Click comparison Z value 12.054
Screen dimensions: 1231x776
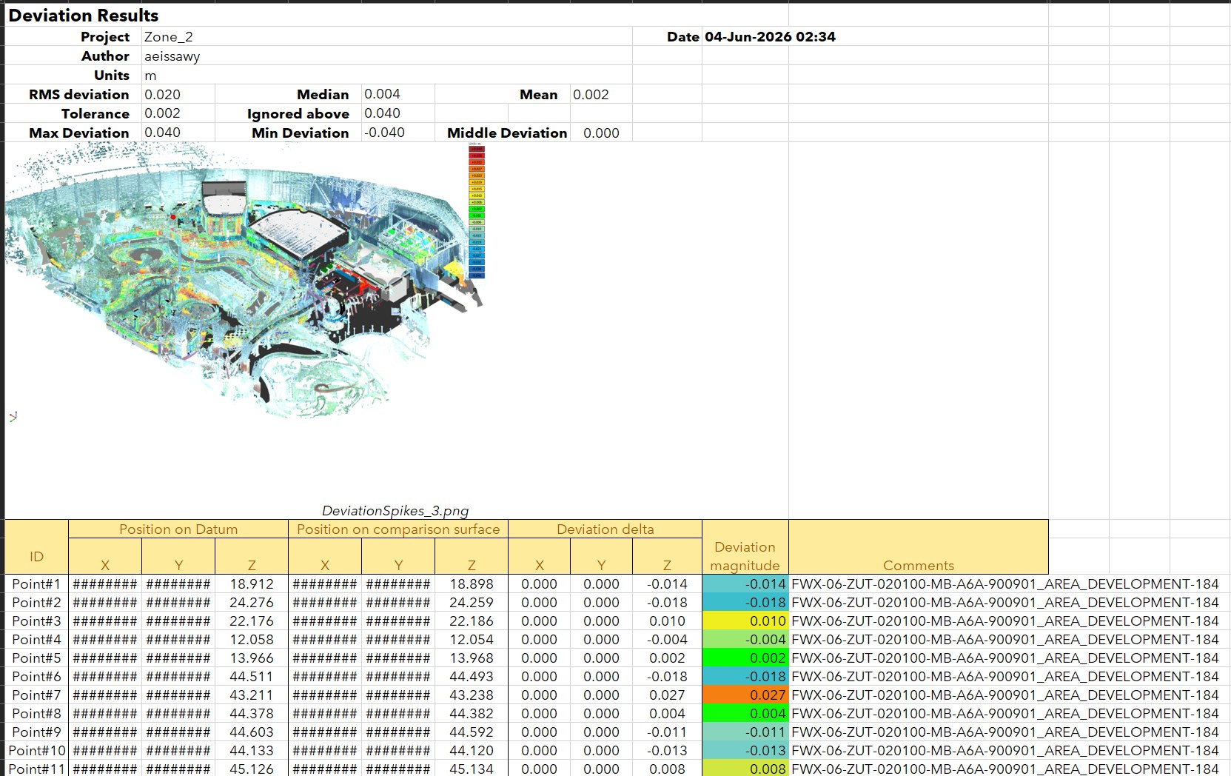pyautogui.click(x=472, y=640)
